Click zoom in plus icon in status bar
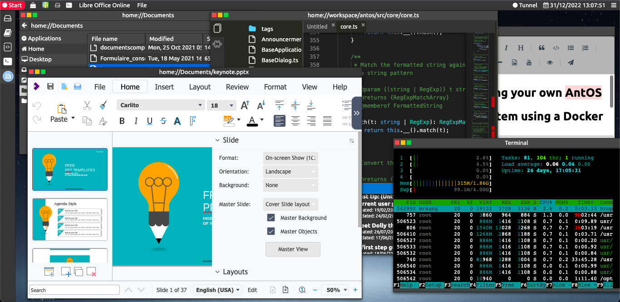620x302 pixels. click(355, 290)
